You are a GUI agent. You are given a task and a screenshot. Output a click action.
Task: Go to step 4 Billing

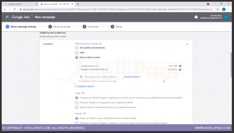[x=116, y=27]
